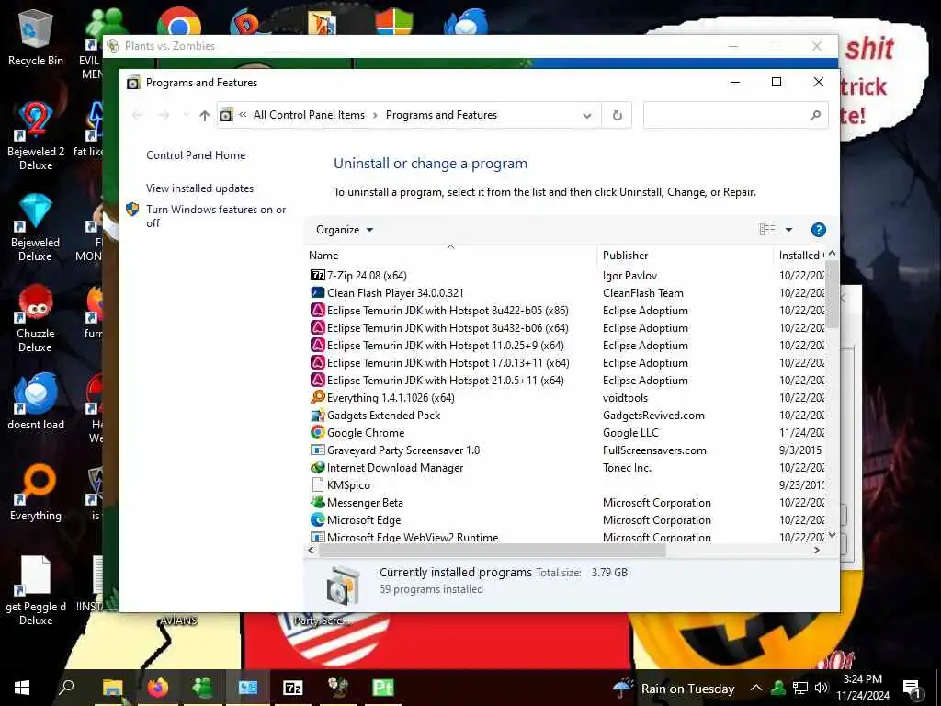Viewport: 941px width, 706px height.
Task: Change view using the view layout button
Action: pos(767,229)
